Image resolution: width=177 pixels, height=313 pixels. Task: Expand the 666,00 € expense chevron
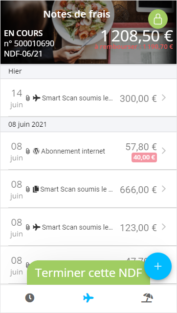164,189
